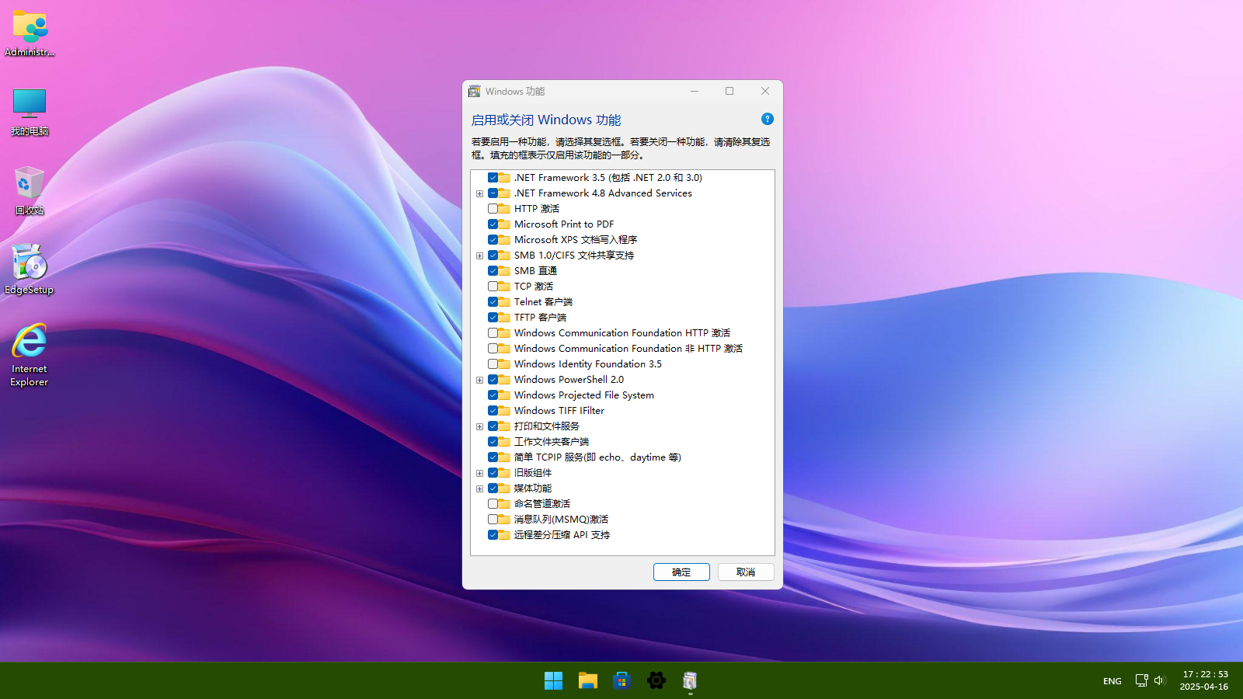Open Settings gear icon in the taskbar
Image resolution: width=1243 pixels, height=699 pixels.
(x=656, y=681)
